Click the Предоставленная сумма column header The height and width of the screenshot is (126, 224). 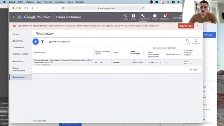(x=103, y=52)
